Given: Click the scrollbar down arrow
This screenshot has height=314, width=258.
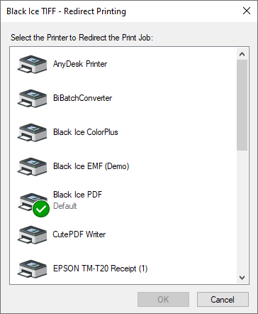Looking at the screenshot, I should [x=242, y=278].
